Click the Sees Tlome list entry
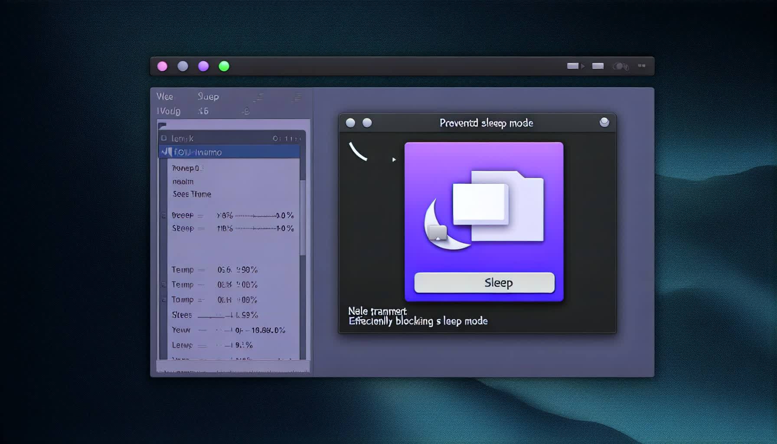This screenshot has height=444, width=777. pyautogui.click(x=192, y=194)
